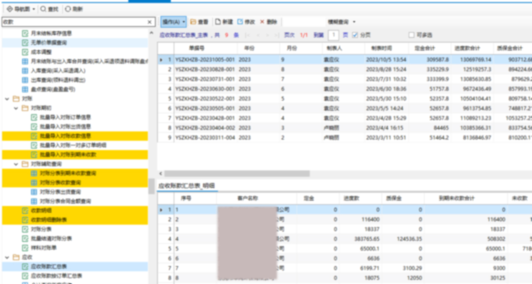Click the page number input field
532x284 pixels.
click(334, 35)
